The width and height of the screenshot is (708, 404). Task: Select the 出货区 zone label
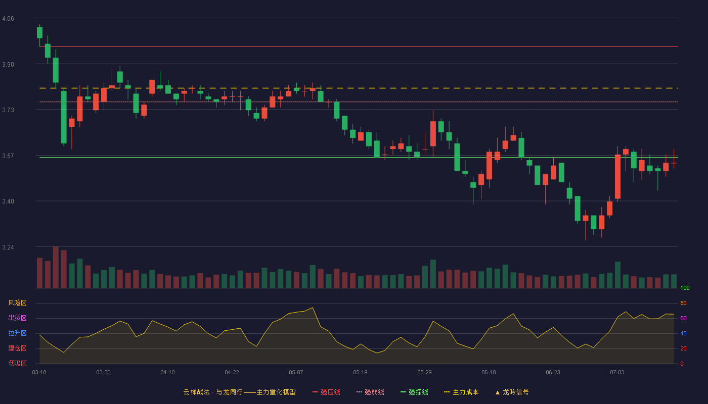pyautogui.click(x=18, y=318)
